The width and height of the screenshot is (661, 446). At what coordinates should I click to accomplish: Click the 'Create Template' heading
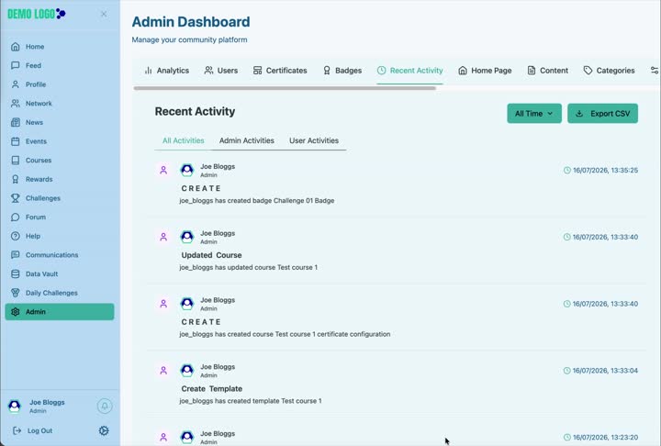tap(212, 389)
